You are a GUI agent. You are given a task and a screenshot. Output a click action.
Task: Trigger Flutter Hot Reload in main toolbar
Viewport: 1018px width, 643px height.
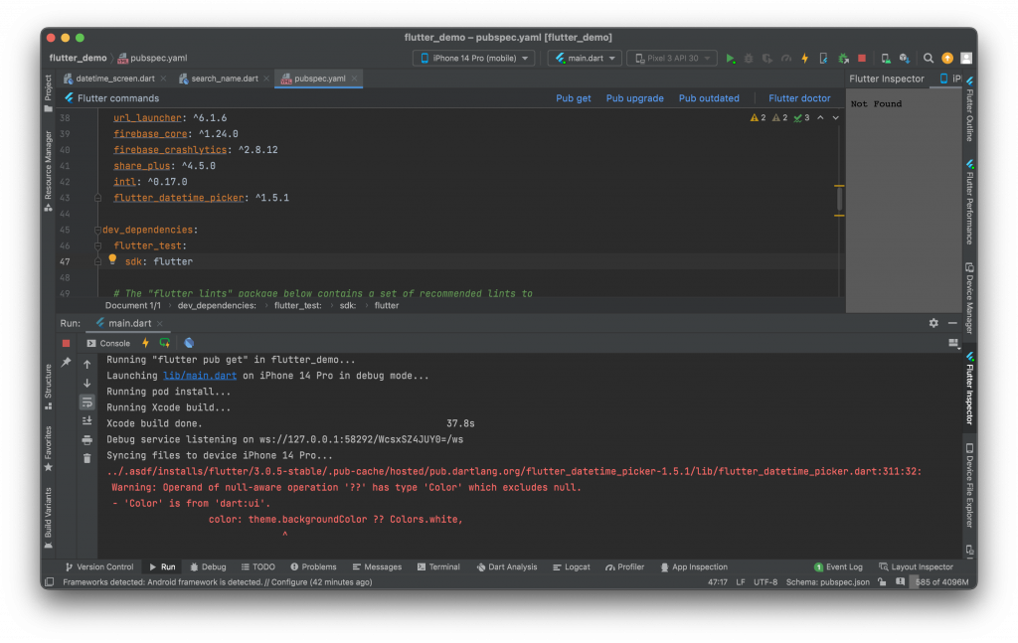coord(805,59)
